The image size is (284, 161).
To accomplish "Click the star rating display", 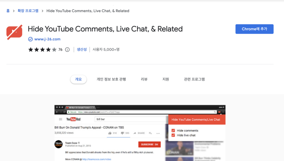I will pyautogui.click(x=42, y=50).
